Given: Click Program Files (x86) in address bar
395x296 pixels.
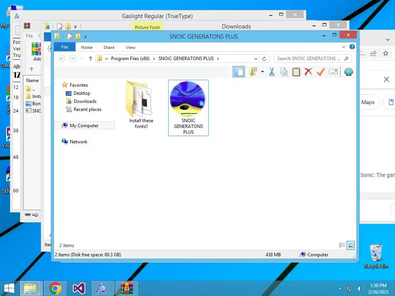Looking at the screenshot, I should click(130, 59).
